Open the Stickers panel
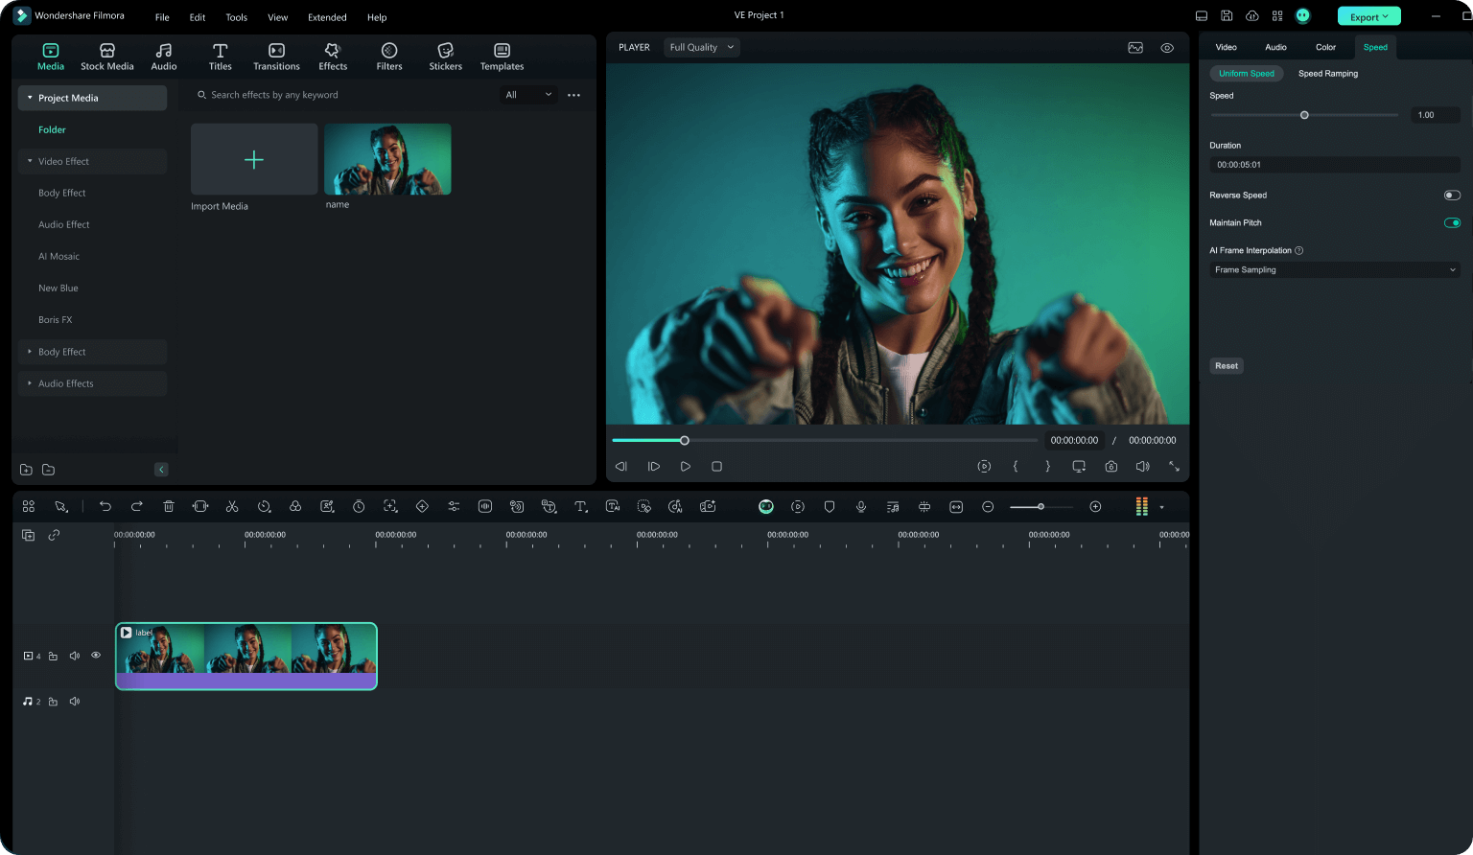This screenshot has height=855, width=1473. 445,57
